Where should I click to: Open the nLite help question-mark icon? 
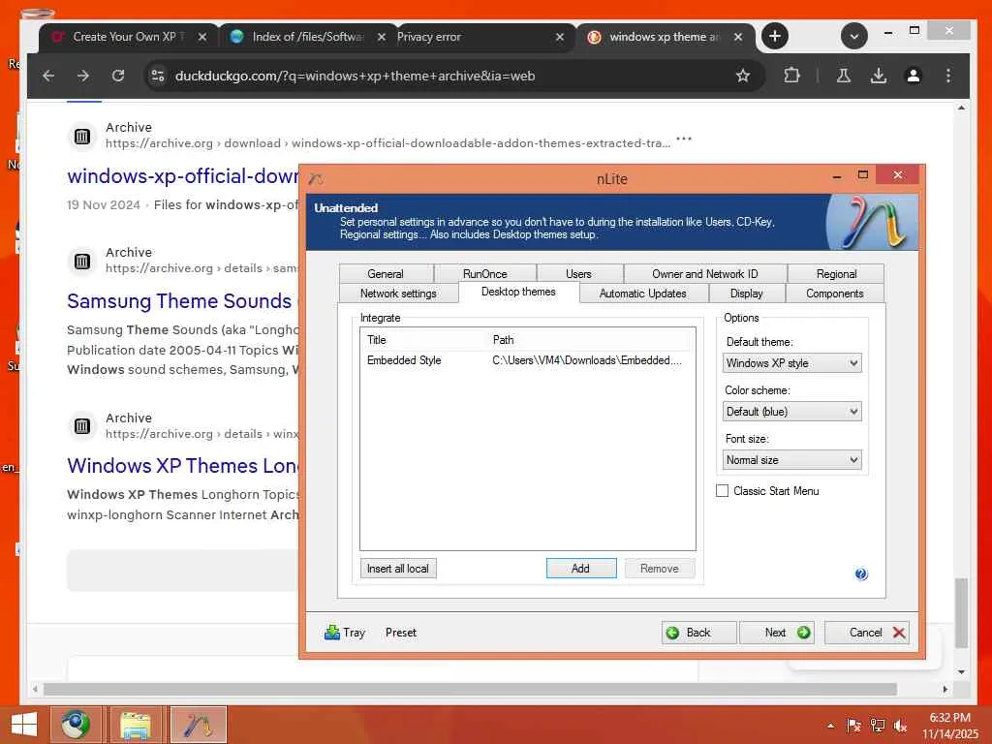coord(861,573)
